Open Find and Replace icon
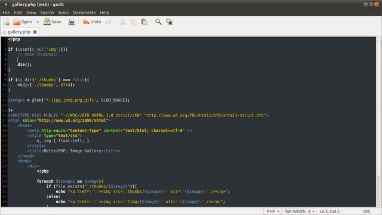 [x=170, y=22]
